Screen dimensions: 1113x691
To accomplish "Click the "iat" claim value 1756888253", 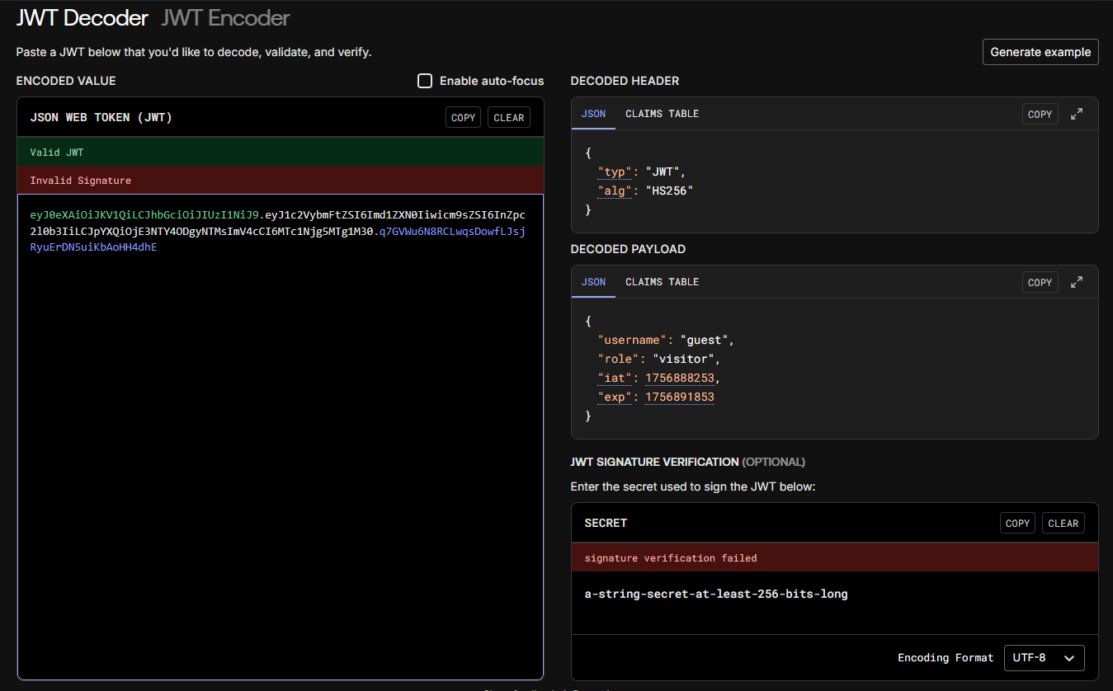I will click(680, 378).
